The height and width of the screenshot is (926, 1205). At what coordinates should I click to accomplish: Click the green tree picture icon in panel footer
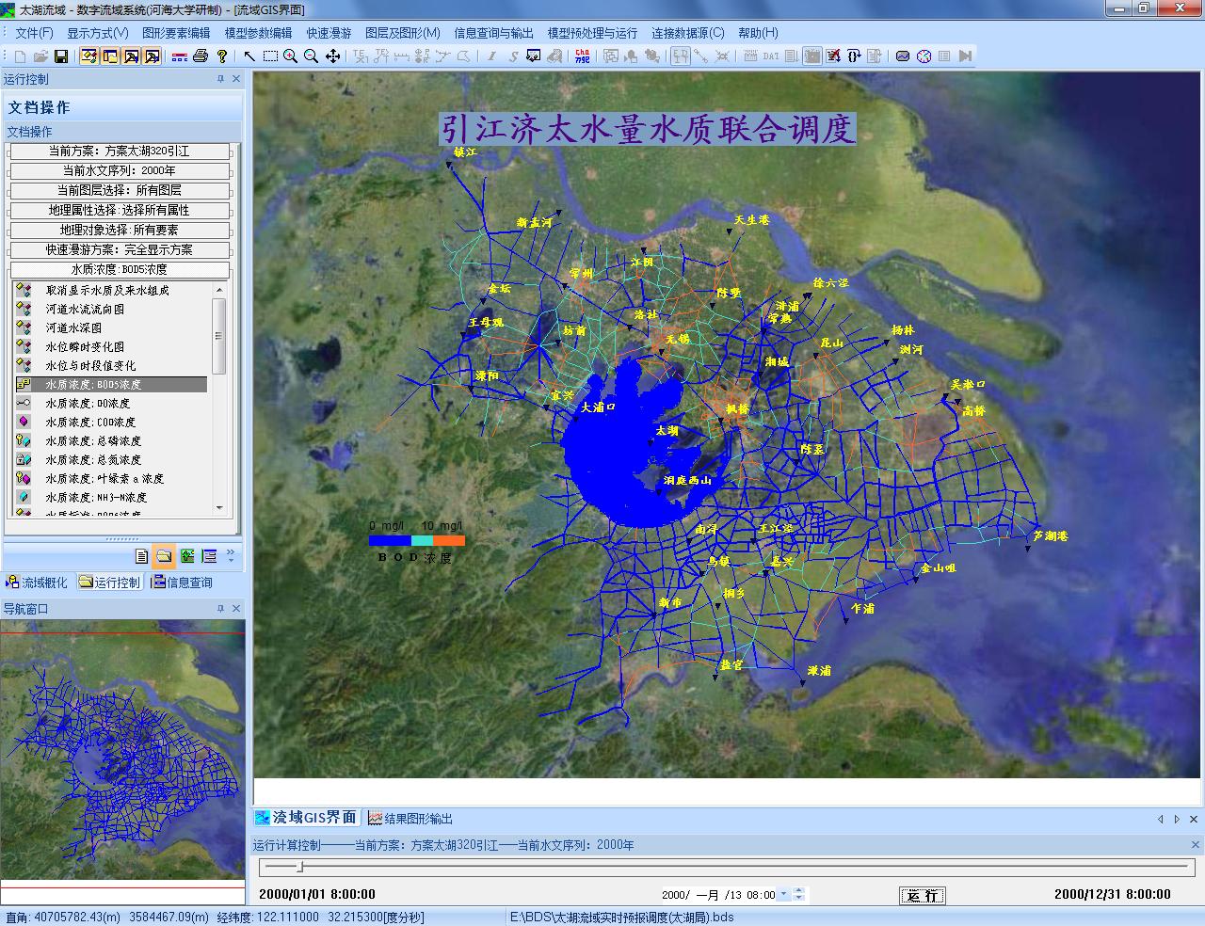click(187, 556)
